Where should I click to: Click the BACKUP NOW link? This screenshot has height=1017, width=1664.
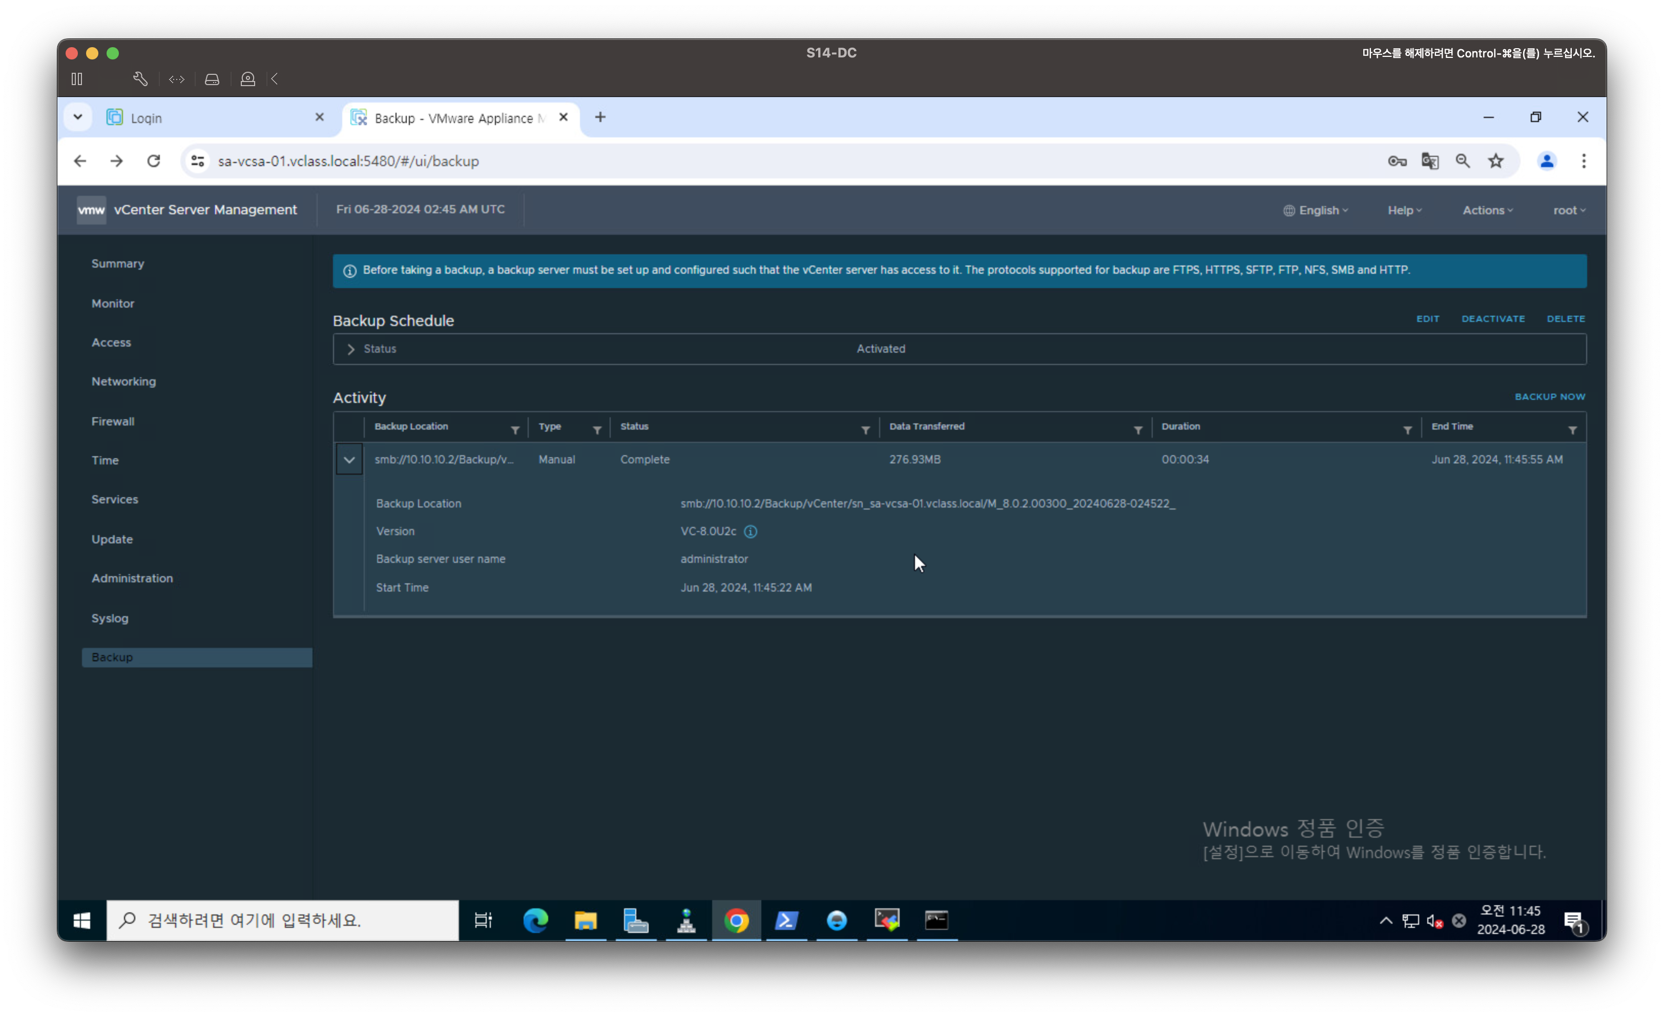[1549, 397]
